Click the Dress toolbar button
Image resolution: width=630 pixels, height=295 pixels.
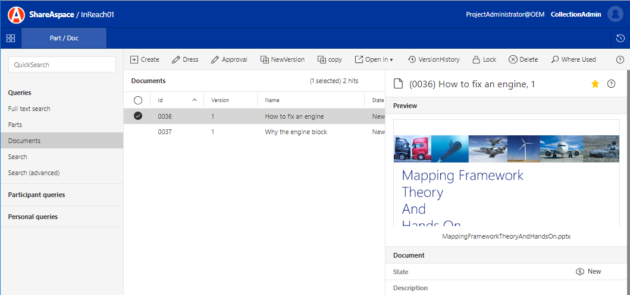coord(185,59)
